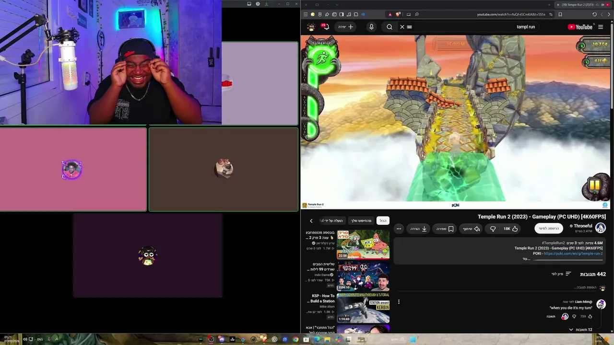
Task: Click the green runner power meter icon
Action: pyautogui.click(x=322, y=58)
